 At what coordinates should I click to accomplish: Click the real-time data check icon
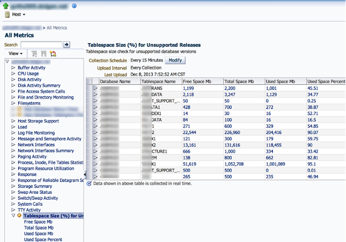click(x=89, y=184)
